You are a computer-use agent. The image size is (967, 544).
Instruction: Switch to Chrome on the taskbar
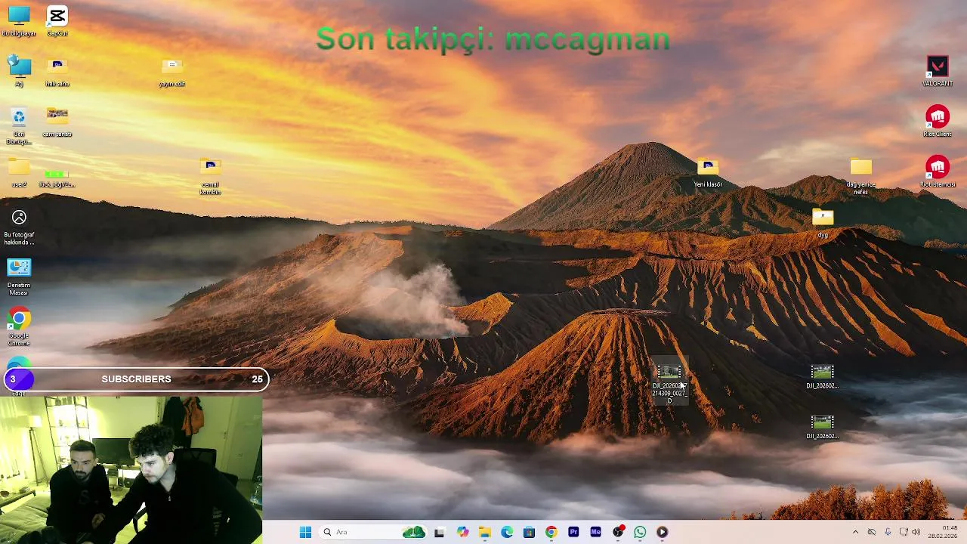tap(551, 532)
